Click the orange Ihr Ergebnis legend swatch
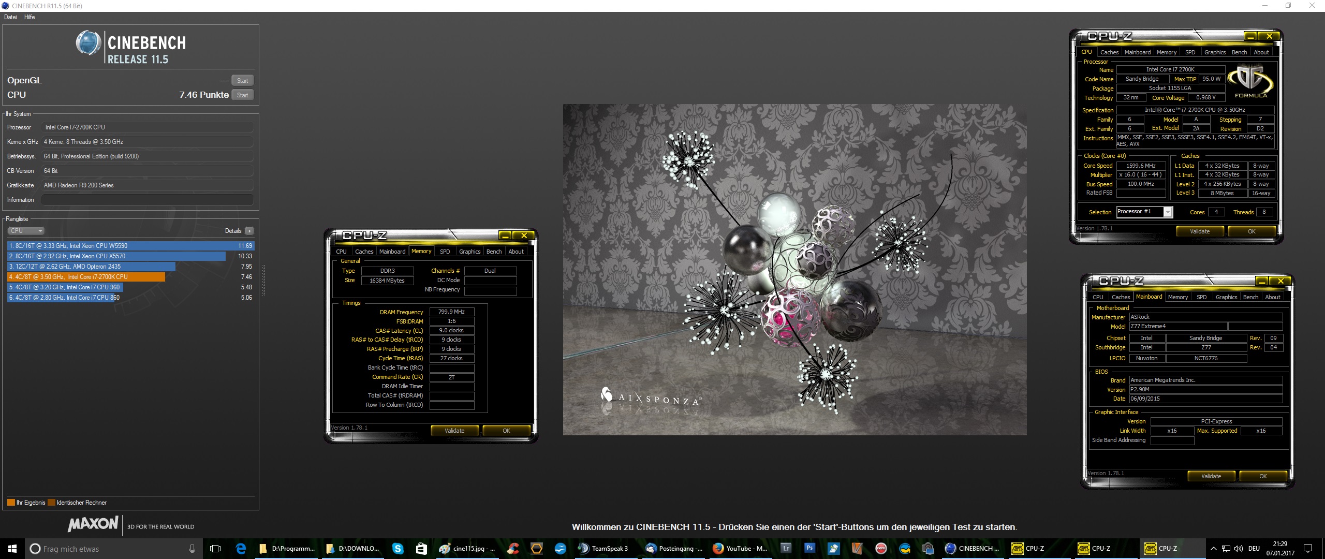The height and width of the screenshot is (559, 1325). [11, 503]
